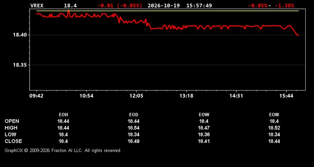Click the LOW row label
The width and height of the screenshot is (314, 167).
(x=10, y=134)
